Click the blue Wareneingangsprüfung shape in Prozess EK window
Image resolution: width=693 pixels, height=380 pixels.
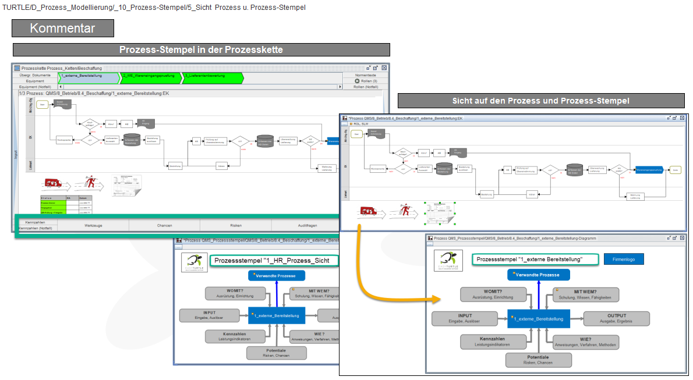pyautogui.click(x=649, y=170)
